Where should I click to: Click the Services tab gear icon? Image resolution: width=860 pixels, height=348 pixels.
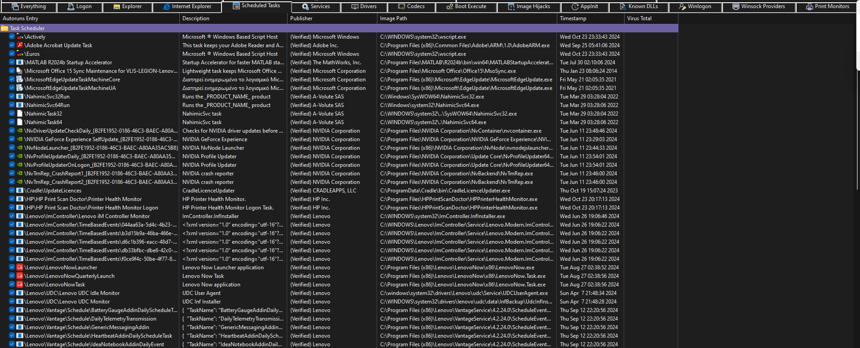(x=306, y=7)
